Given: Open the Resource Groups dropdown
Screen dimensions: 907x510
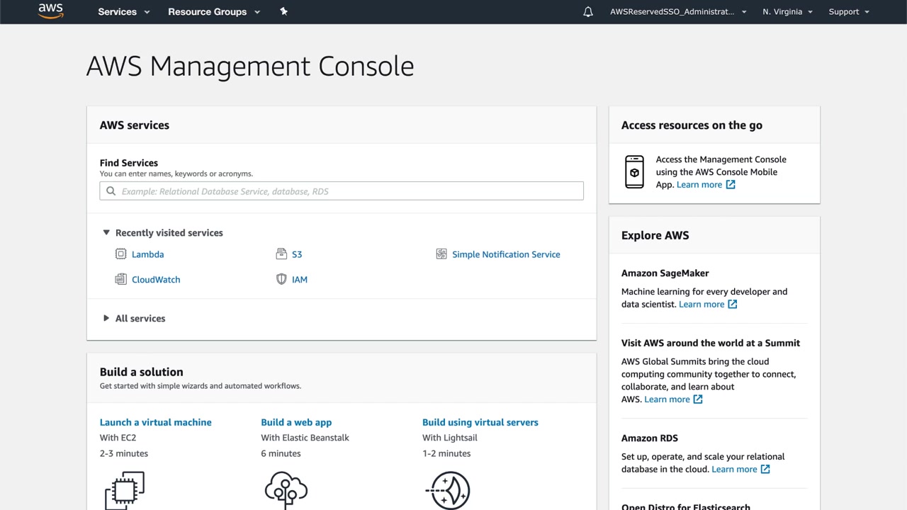Looking at the screenshot, I should (214, 12).
